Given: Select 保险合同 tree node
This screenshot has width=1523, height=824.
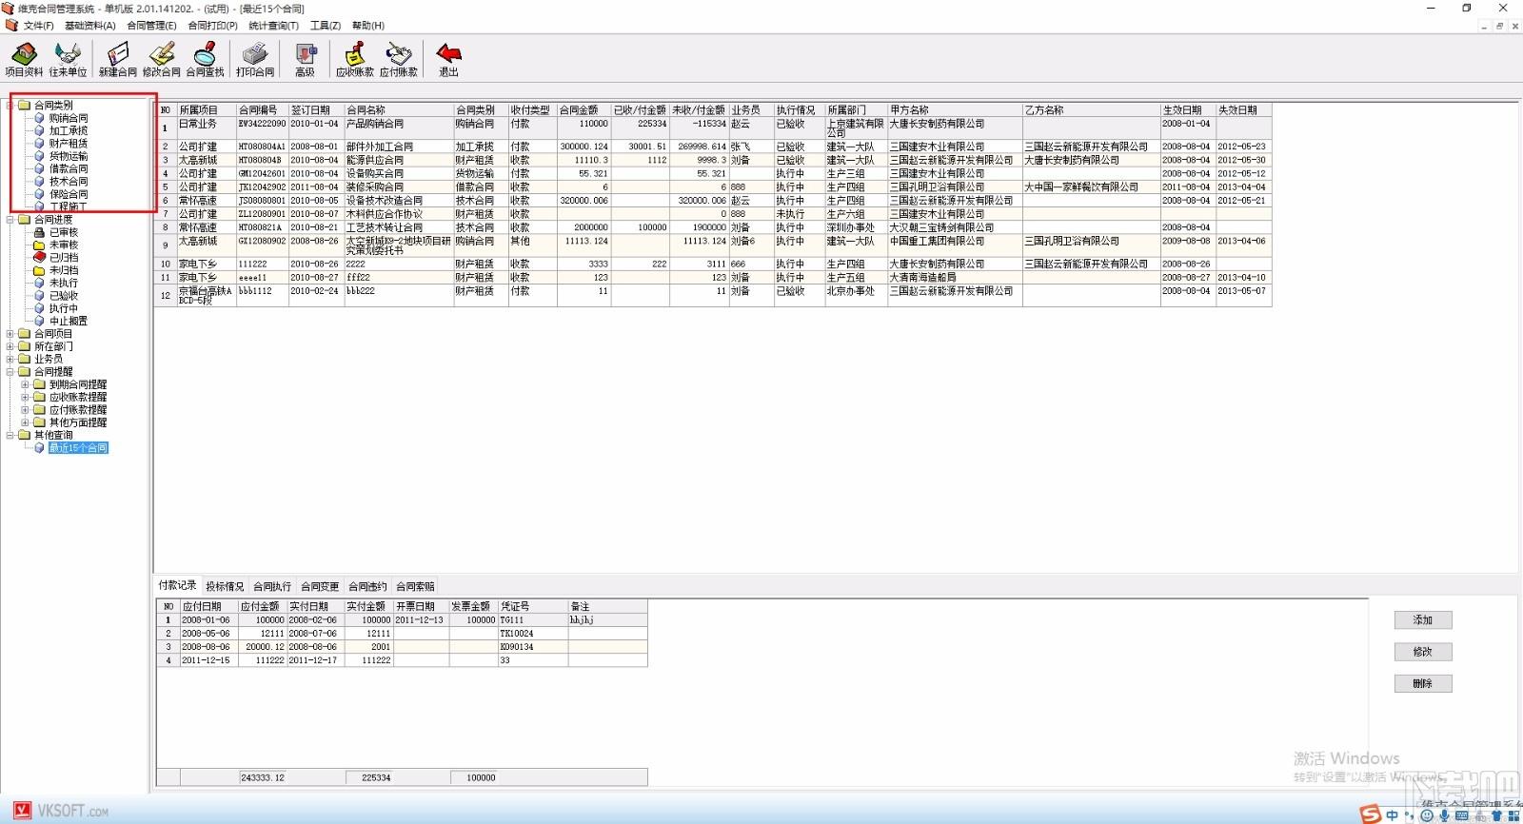Looking at the screenshot, I should click(69, 194).
